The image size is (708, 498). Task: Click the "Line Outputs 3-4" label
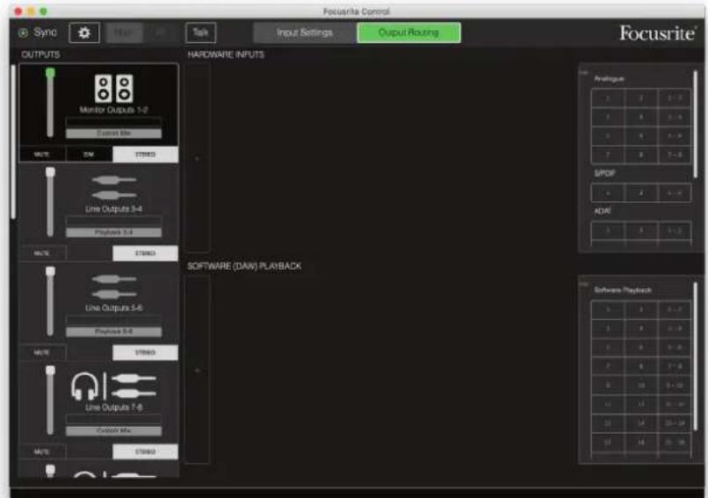(114, 209)
